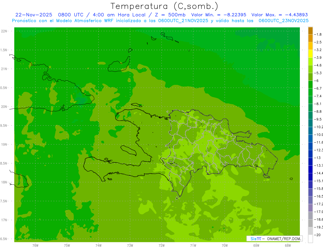Image resolution: width=323 pixels, height=249 pixels.
Task: Click the "-8.8" colorbar label
Action: [x=318, y=111]
